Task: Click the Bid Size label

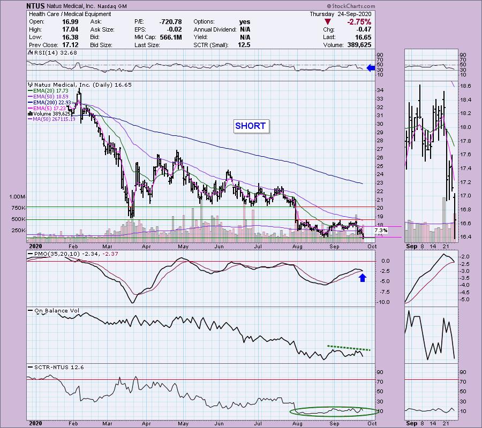Action: pyautogui.click(x=101, y=45)
